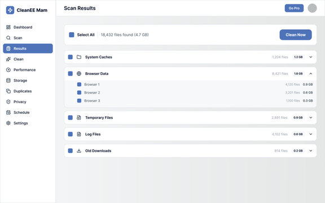This screenshot has height=203, width=325.
Task: Click the Performance gauge icon in the sidebar
Action: pyautogui.click(x=8, y=70)
